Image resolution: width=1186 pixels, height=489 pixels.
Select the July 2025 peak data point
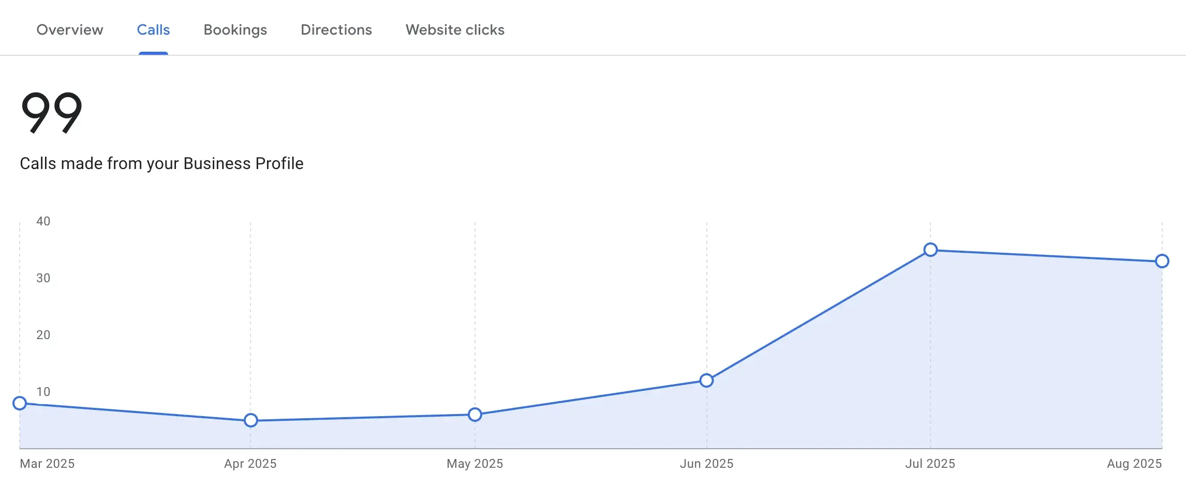click(930, 250)
